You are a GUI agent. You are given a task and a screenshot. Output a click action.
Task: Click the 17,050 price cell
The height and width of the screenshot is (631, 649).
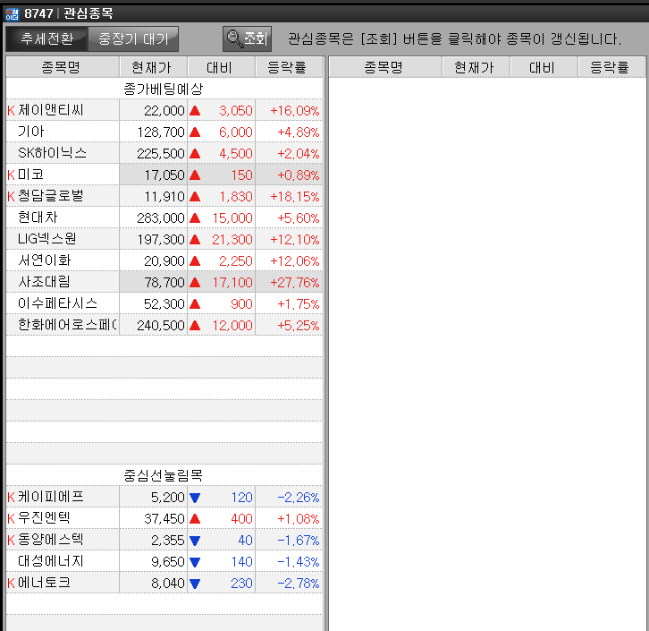pyautogui.click(x=153, y=175)
